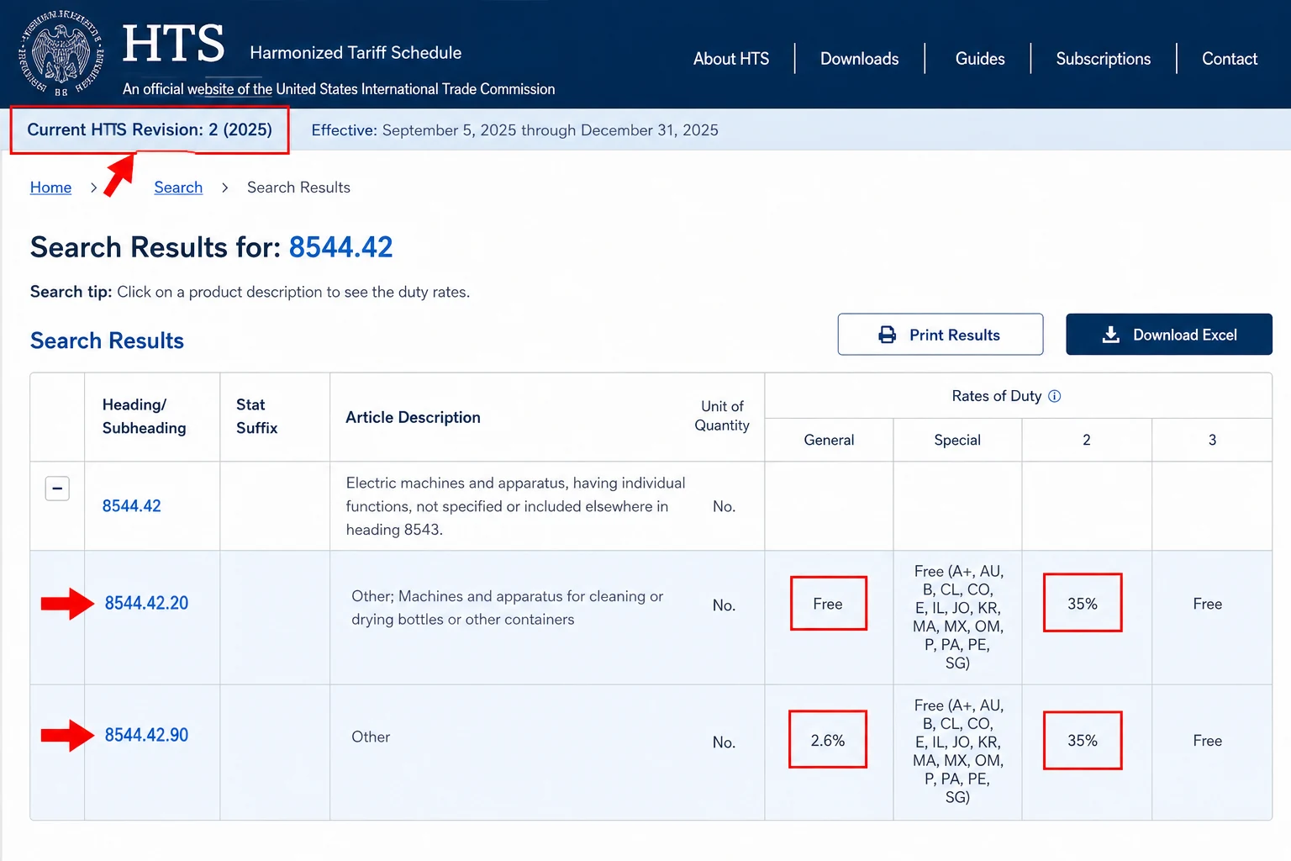Click the Rates of Duty header text
This screenshot has height=861, width=1291.
tap(996, 396)
